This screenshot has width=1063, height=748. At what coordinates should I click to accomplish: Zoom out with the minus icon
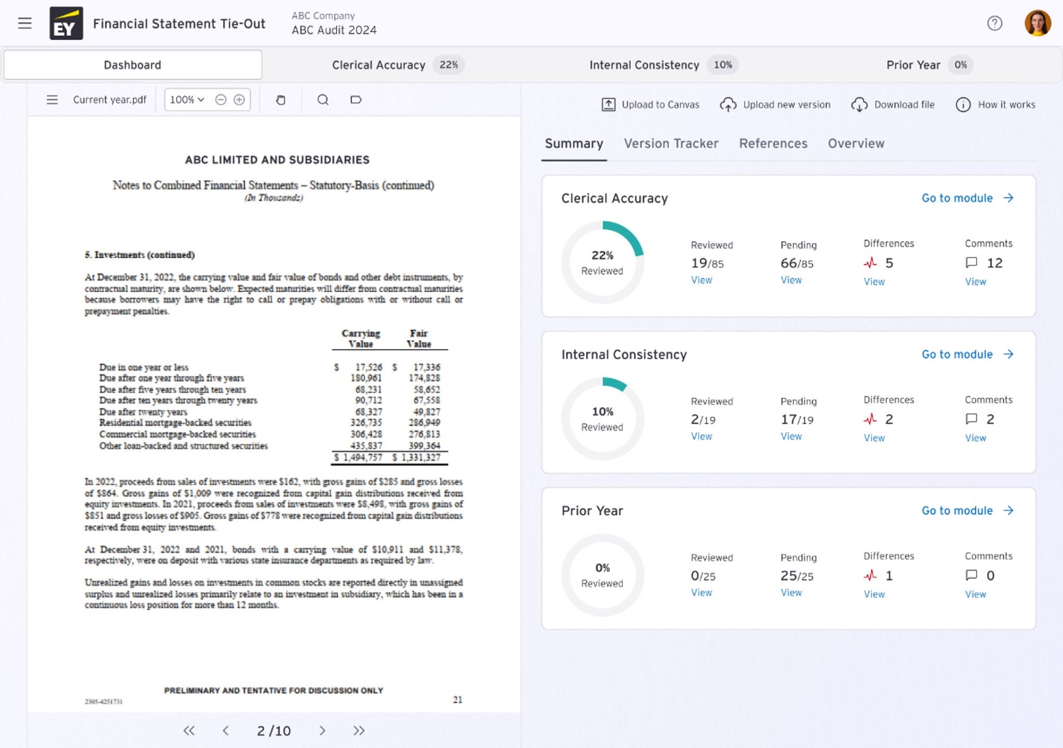[x=221, y=100]
